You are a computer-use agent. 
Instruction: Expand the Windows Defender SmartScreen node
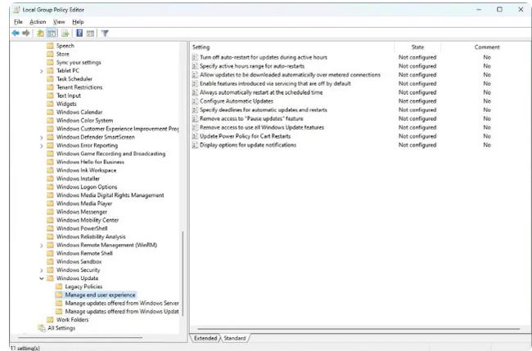[41, 137]
